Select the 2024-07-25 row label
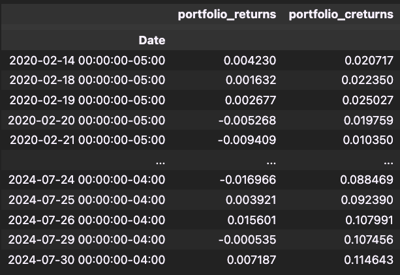 point(87,200)
